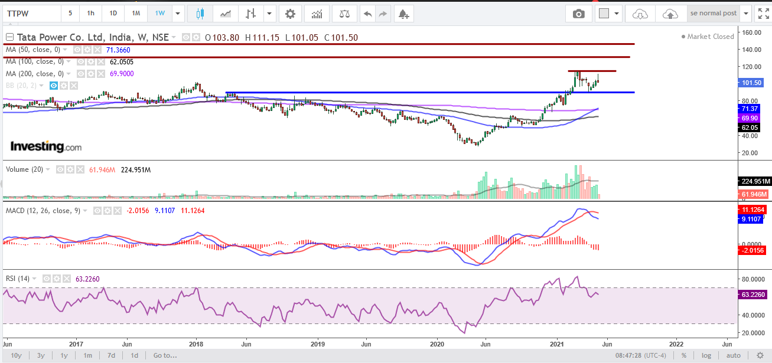Expand the timeframe interval dropdown arrow
This screenshot has width=772, height=363.
178,13
